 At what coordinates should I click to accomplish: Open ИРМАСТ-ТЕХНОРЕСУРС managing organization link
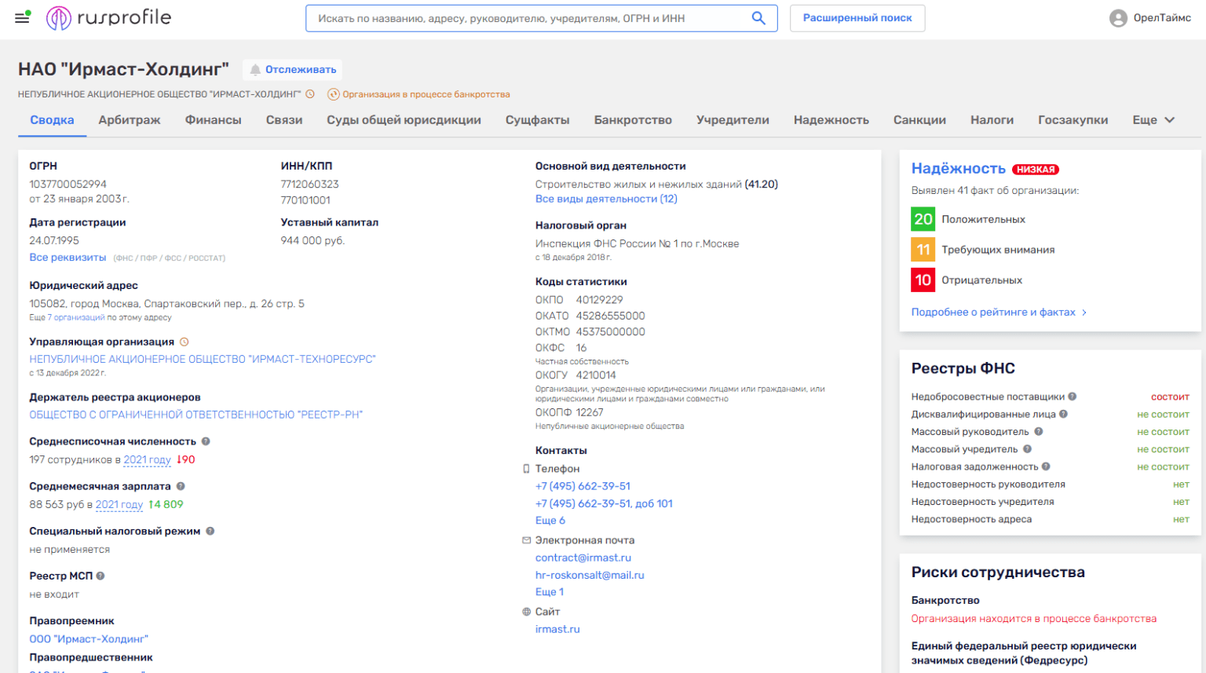[x=203, y=360]
